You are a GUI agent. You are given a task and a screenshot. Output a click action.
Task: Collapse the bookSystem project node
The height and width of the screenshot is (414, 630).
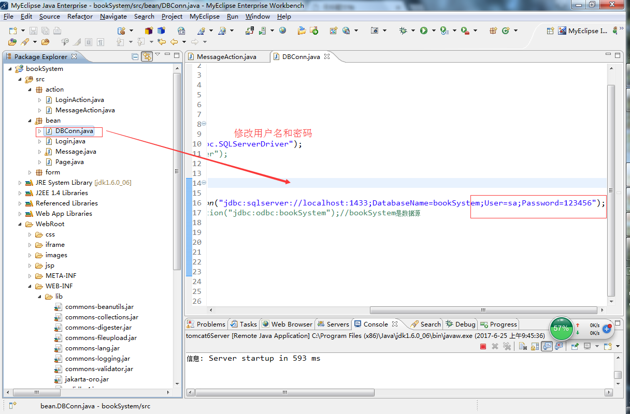click(10, 69)
